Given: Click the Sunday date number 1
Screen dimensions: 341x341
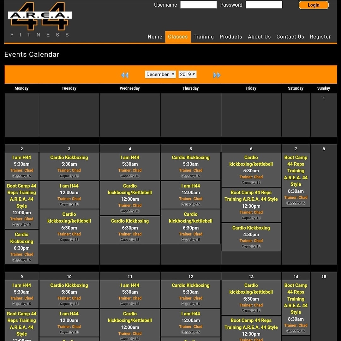Looking at the screenshot, I should click(x=324, y=98).
